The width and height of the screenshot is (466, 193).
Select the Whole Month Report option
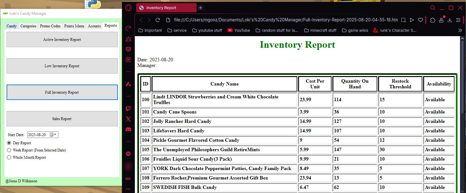point(9,157)
